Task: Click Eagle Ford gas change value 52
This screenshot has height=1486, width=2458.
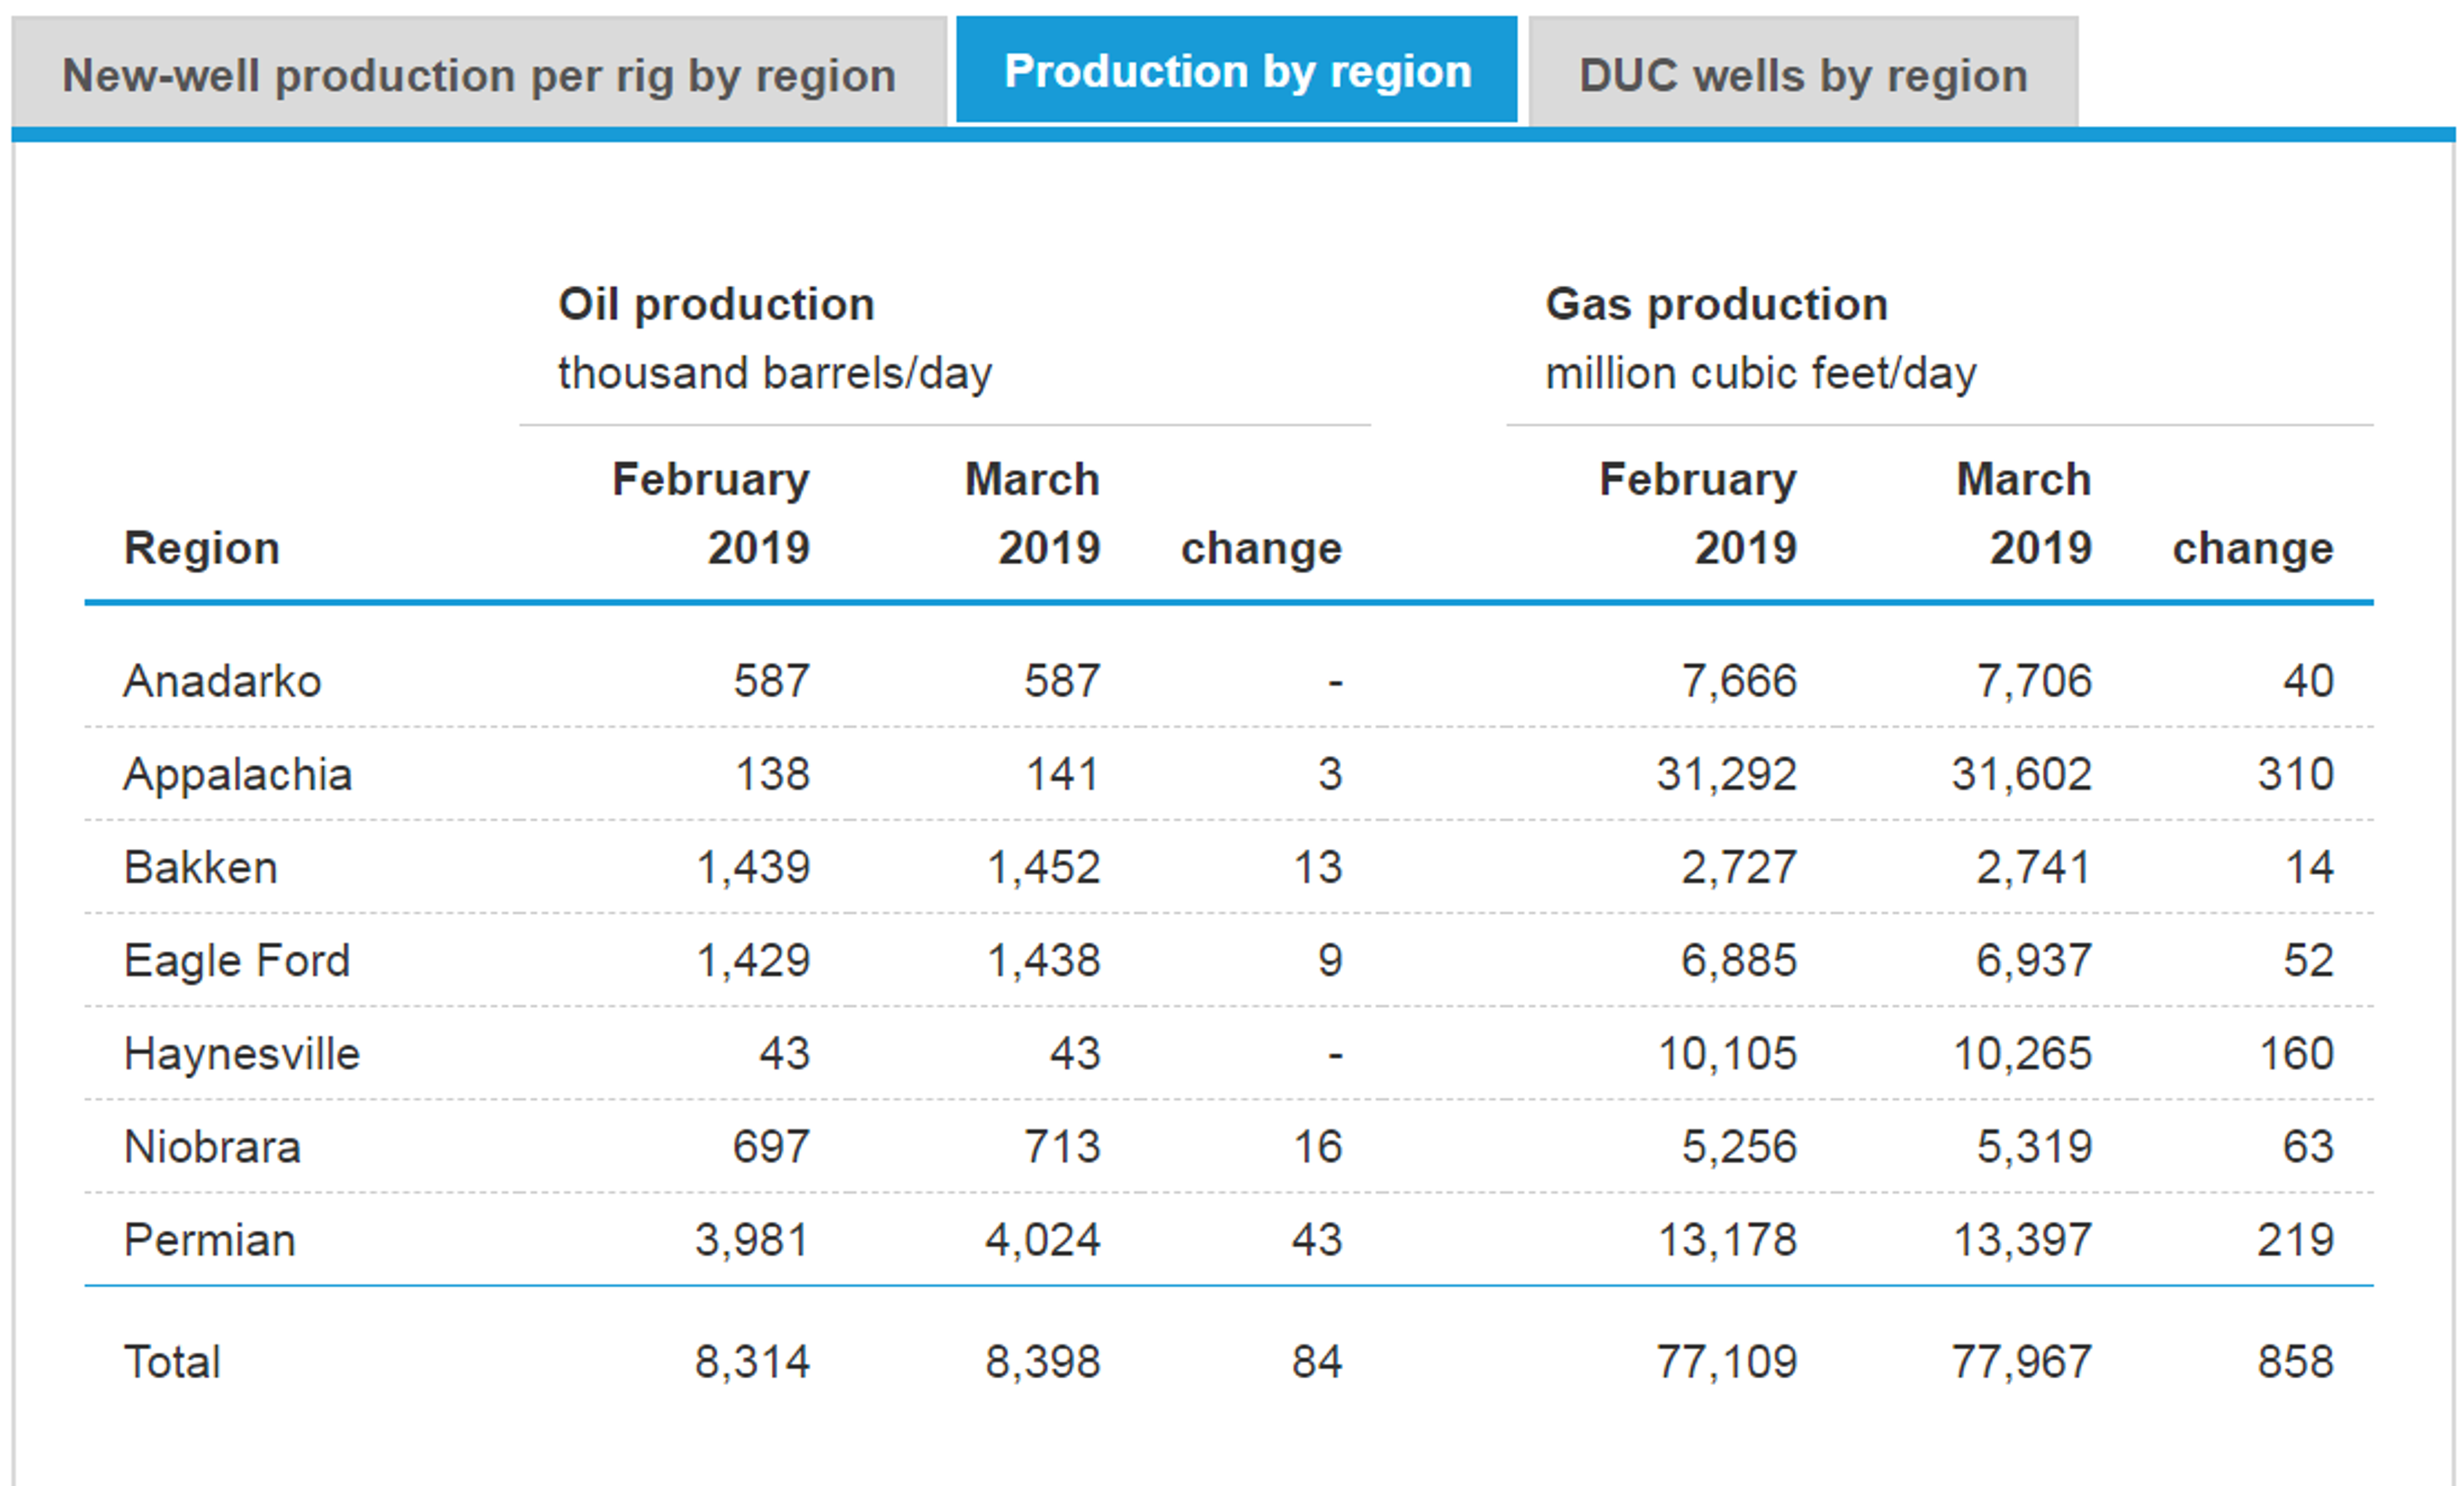Action: pyautogui.click(x=2308, y=961)
